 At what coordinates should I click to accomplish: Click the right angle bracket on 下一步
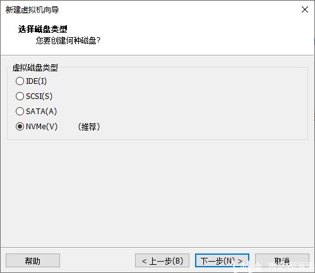(240, 261)
